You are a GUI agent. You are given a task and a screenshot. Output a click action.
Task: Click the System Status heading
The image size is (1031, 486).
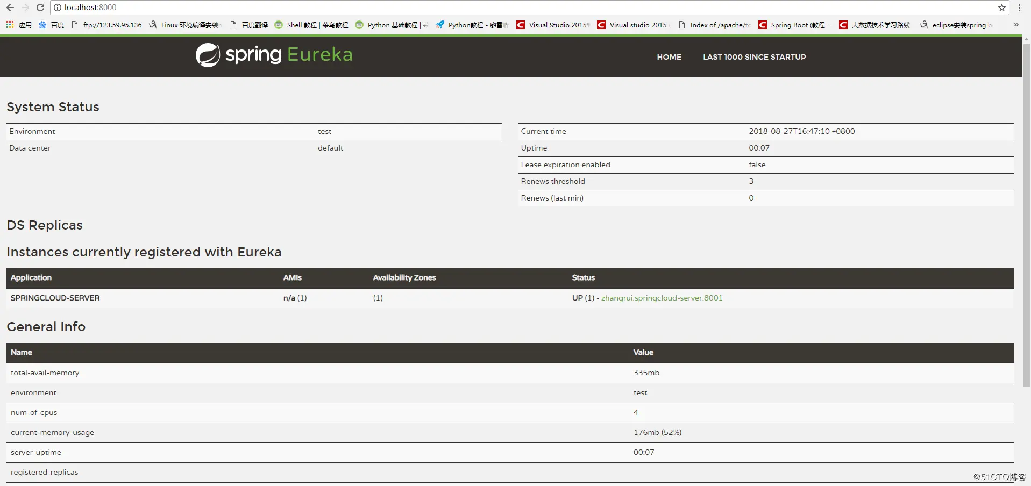(53, 107)
